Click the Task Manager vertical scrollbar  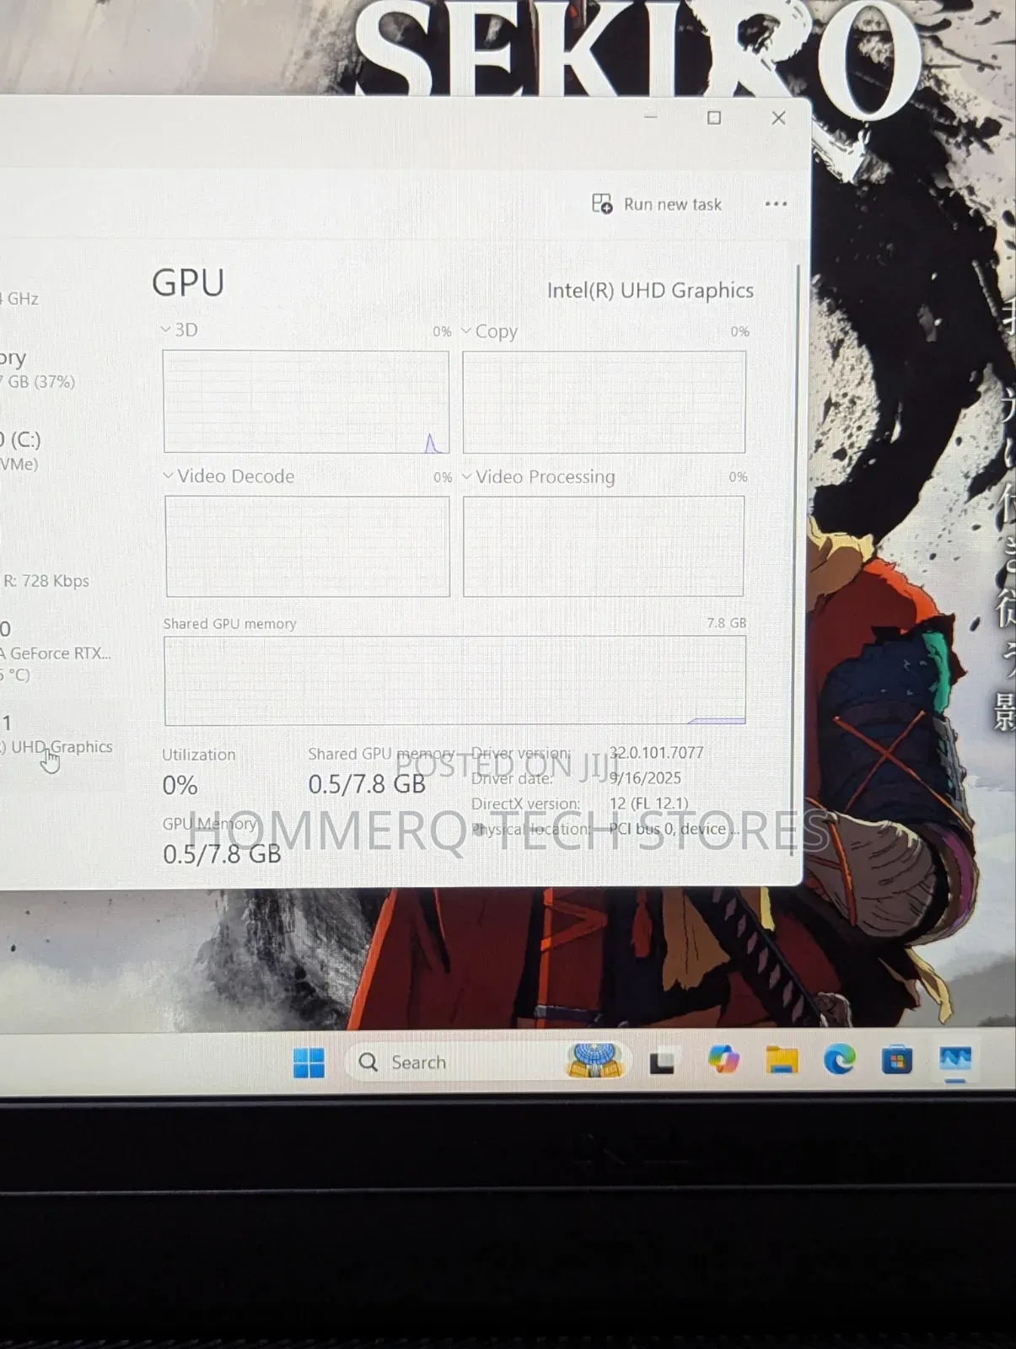[794, 561]
